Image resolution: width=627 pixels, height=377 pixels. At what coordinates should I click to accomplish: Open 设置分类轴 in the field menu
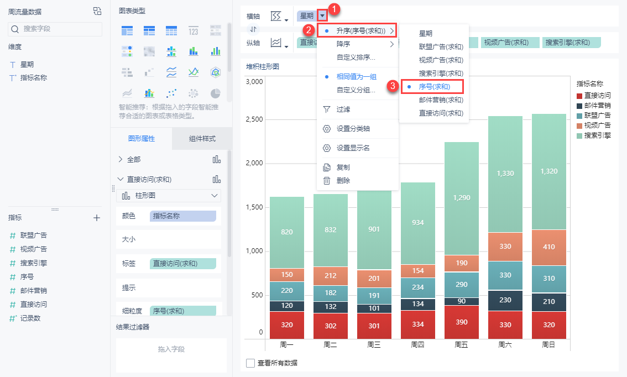pyautogui.click(x=353, y=129)
